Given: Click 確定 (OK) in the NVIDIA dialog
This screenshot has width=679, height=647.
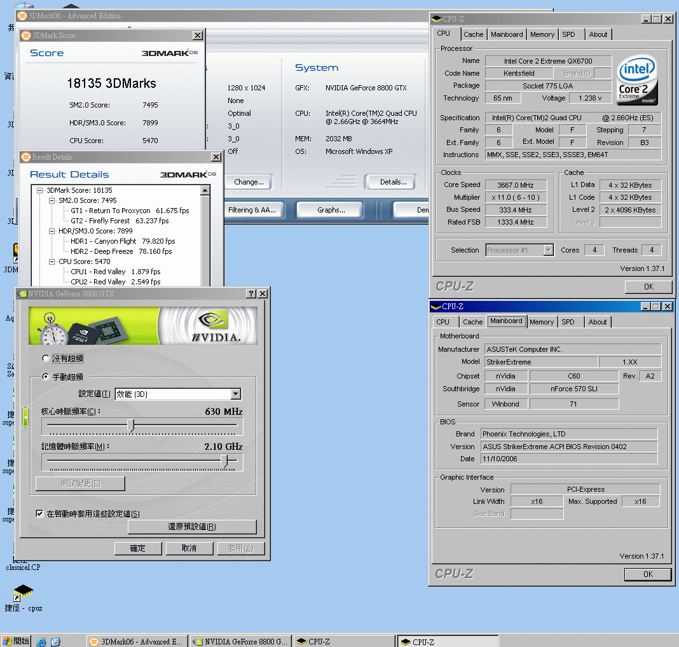Looking at the screenshot, I should tap(138, 548).
